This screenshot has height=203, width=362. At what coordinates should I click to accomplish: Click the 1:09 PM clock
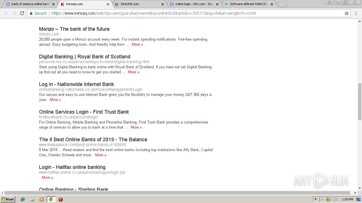pos(347,199)
